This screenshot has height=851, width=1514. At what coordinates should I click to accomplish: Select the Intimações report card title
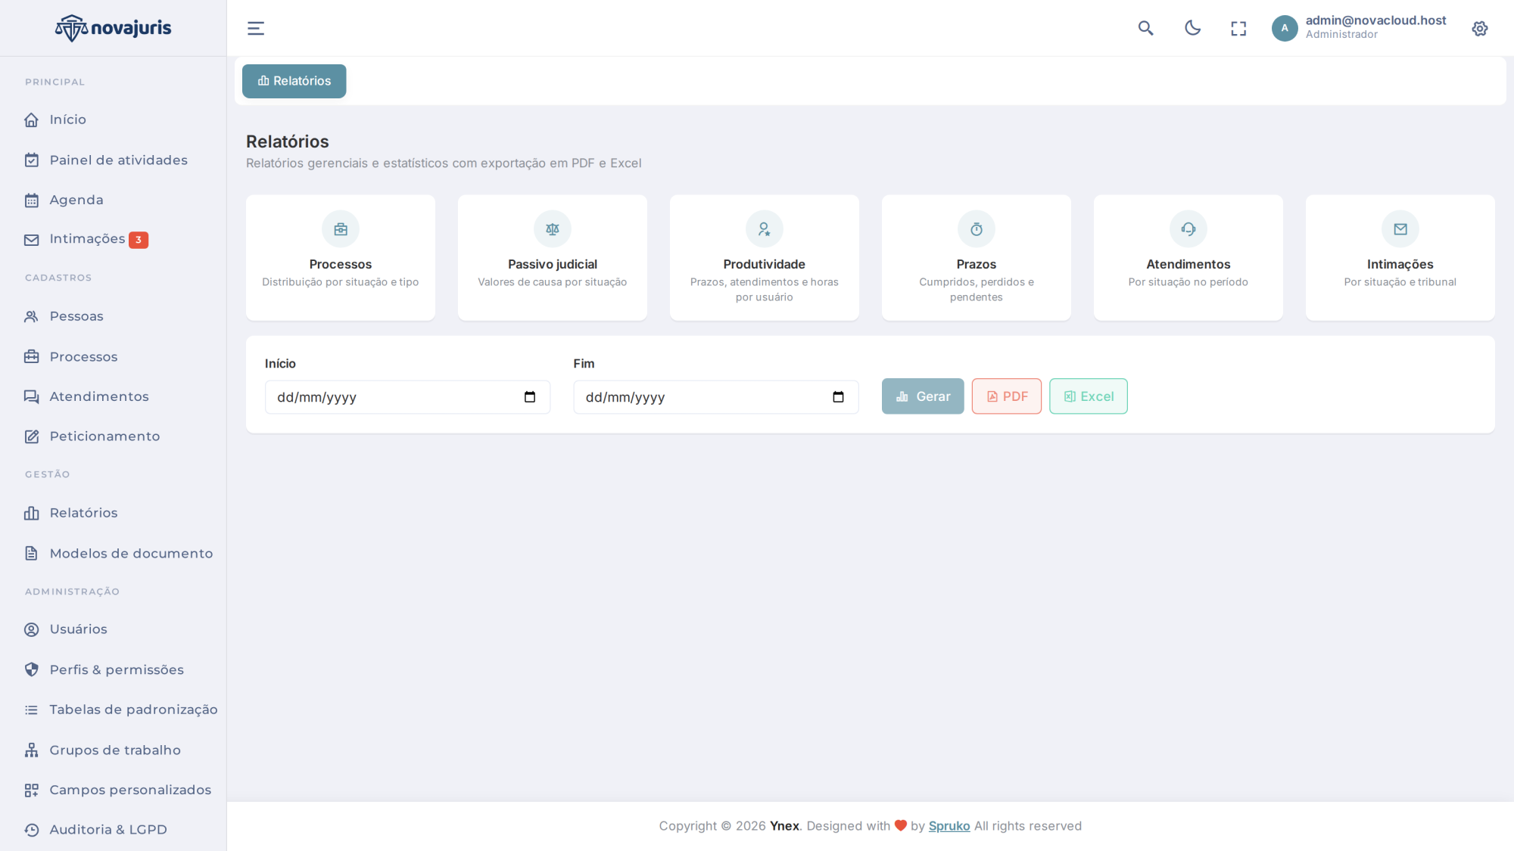coord(1400,265)
